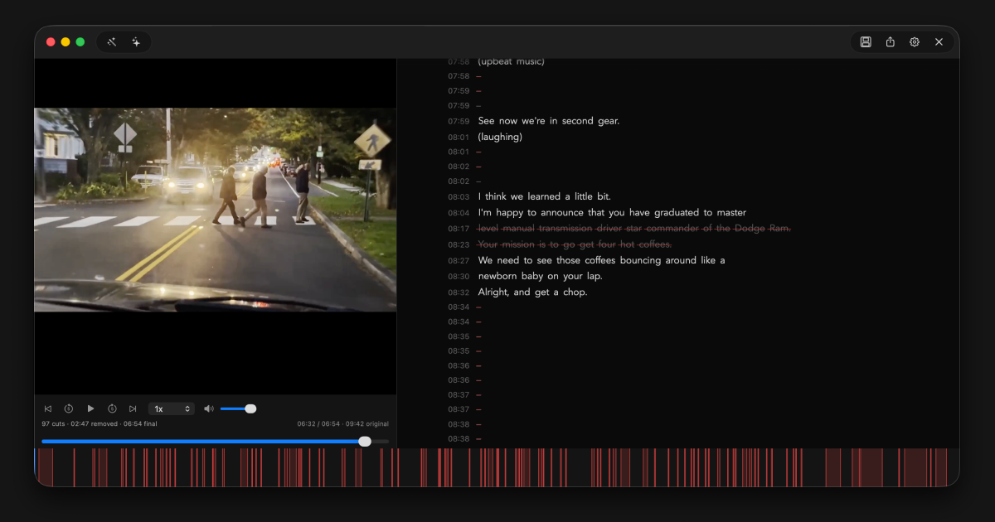Click the magic wand icon
Viewport: 995px width, 522px height.
pyautogui.click(x=112, y=42)
